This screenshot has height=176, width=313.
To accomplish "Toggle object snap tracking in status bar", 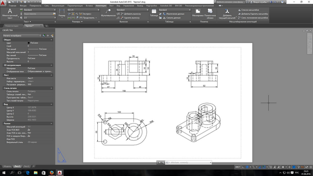I will pos(260,167).
